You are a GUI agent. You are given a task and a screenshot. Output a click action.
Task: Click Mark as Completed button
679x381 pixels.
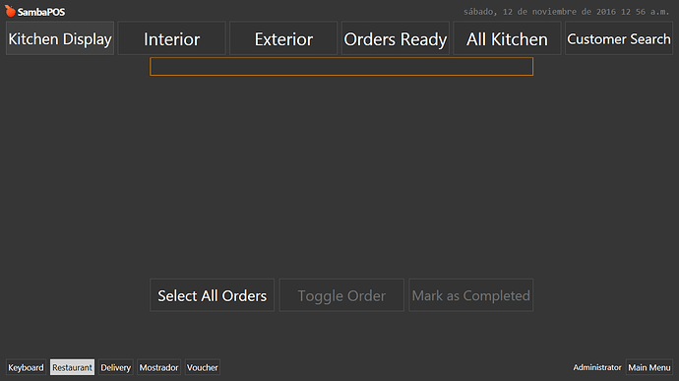(x=470, y=295)
